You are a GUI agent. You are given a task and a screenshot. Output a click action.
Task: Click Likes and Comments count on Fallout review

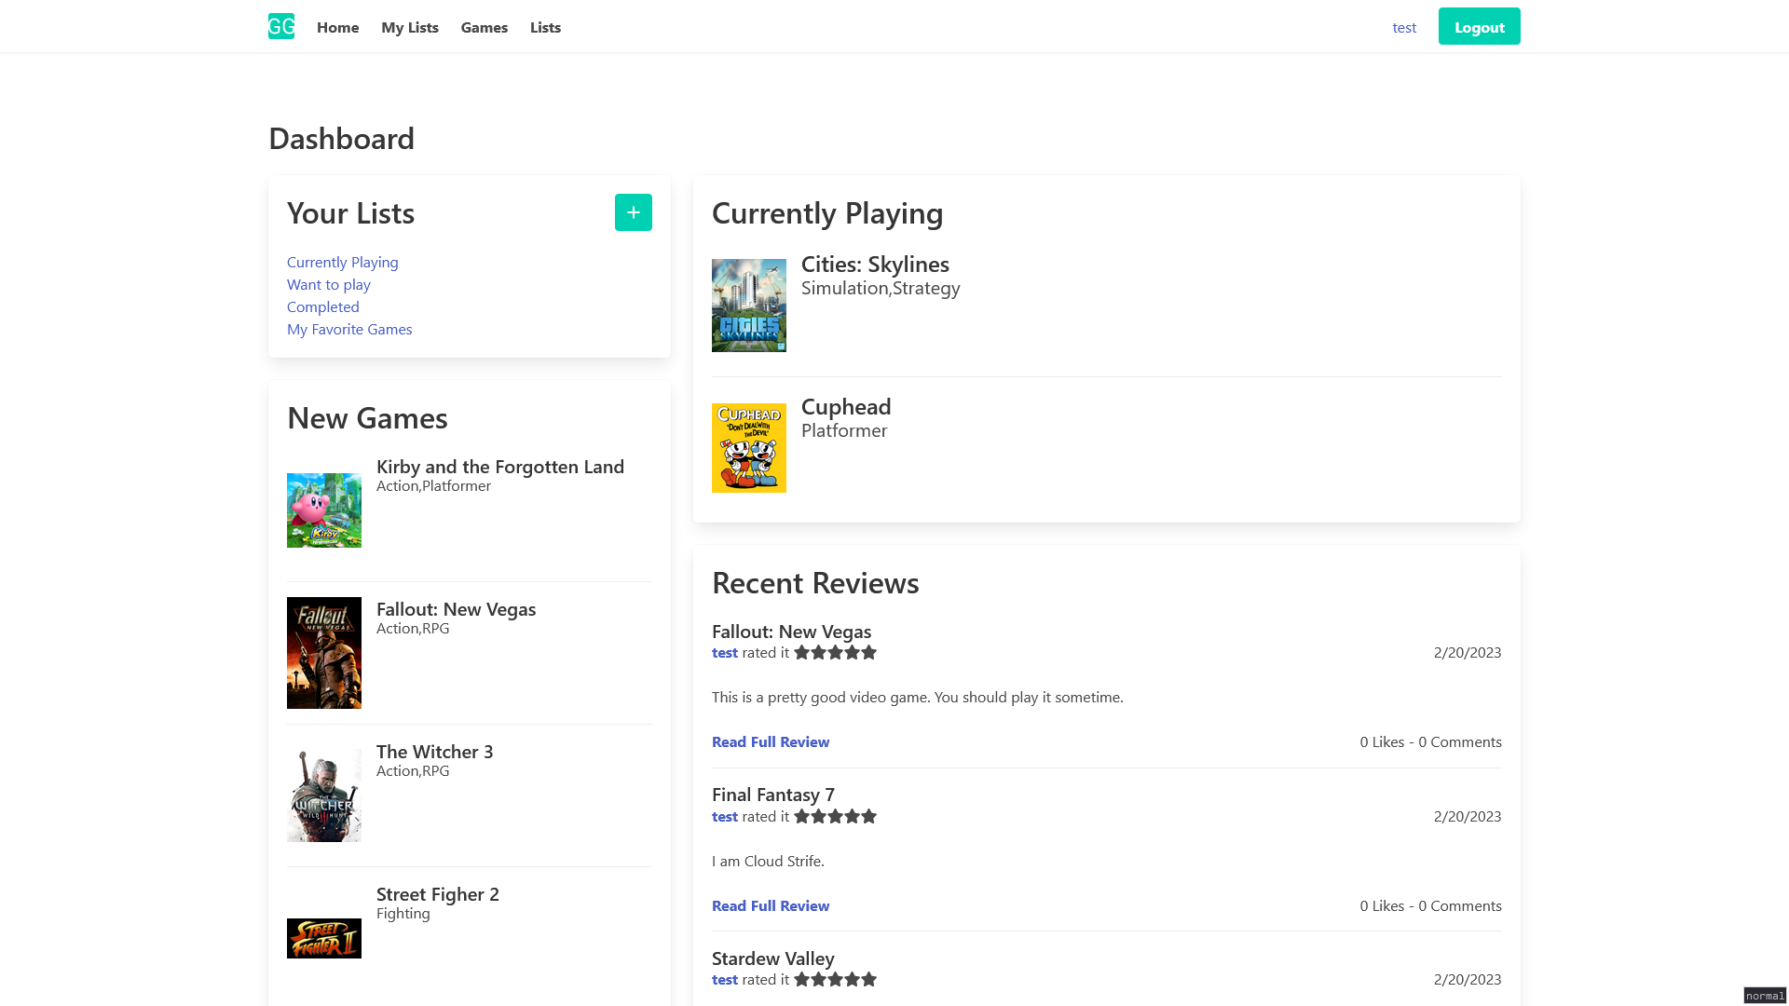pyautogui.click(x=1430, y=741)
